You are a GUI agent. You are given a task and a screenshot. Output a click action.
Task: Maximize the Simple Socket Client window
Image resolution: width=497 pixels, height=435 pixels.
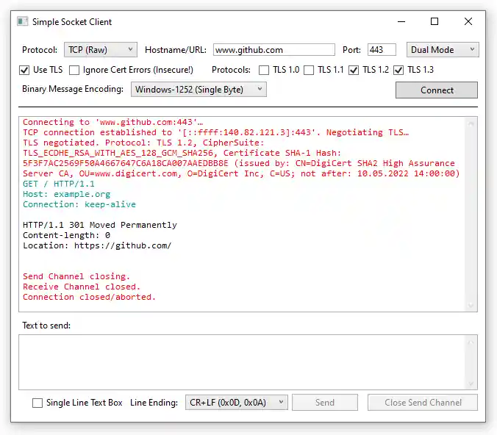435,22
